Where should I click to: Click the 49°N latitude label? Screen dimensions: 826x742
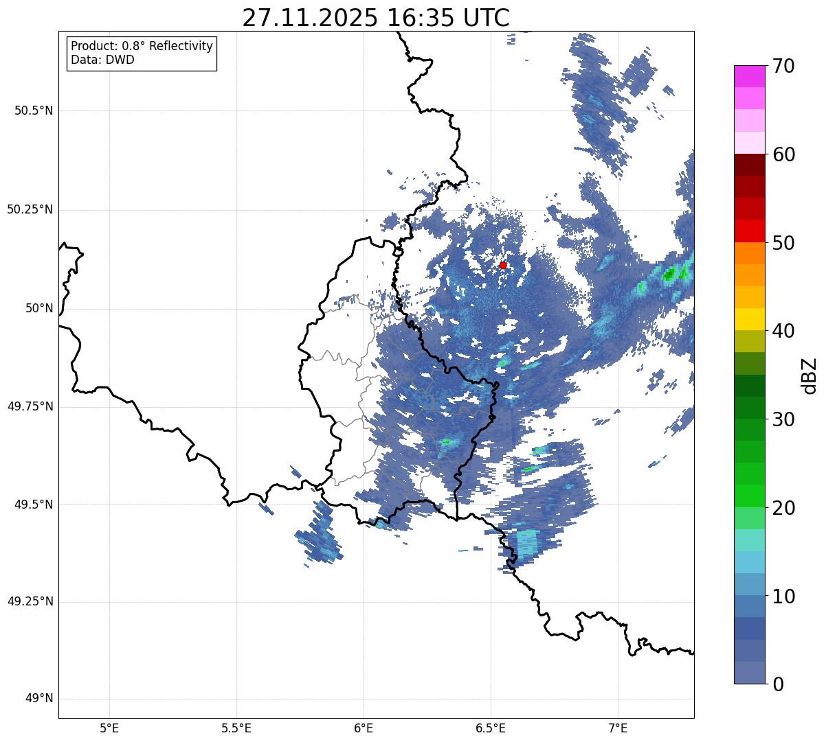[x=40, y=699]
